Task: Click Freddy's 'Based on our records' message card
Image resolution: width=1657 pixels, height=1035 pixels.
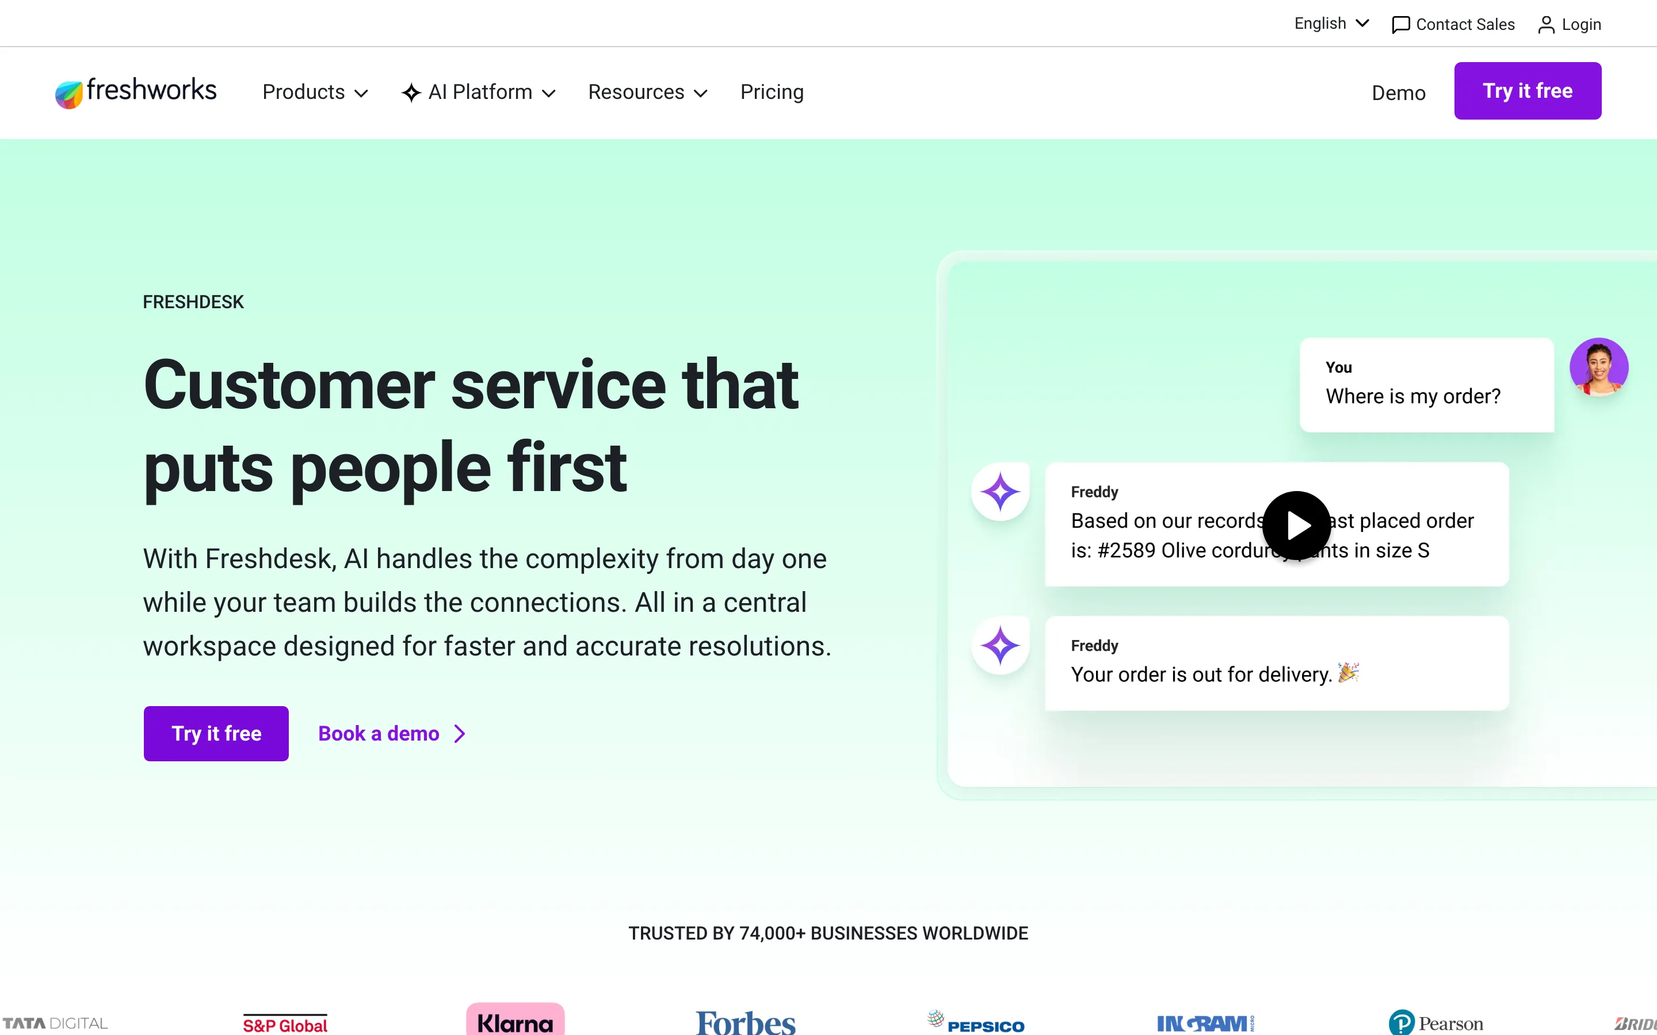Action: pyautogui.click(x=1277, y=524)
